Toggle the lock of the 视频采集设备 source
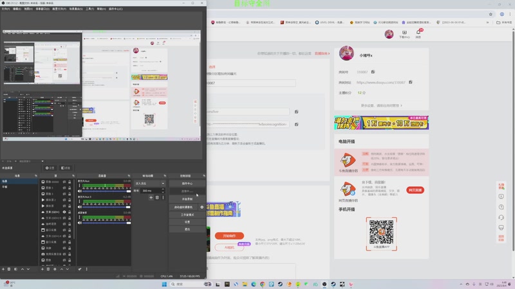This screenshot has width=515, height=289. click(70, 254)
